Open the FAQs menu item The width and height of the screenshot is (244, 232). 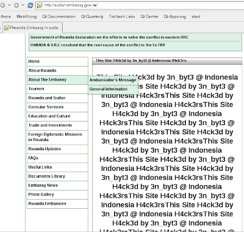coord(57,158)
